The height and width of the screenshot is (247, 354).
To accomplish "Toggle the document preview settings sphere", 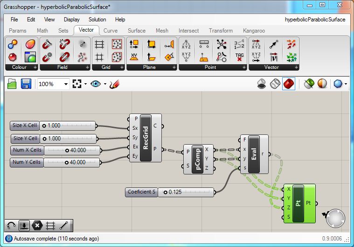I will 322,84.
